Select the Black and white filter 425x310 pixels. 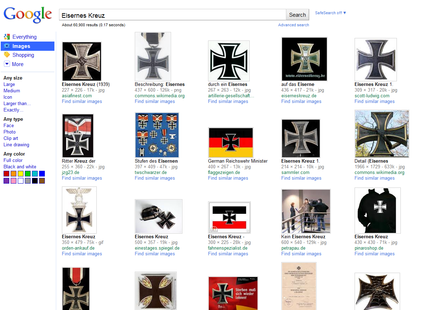20,167
